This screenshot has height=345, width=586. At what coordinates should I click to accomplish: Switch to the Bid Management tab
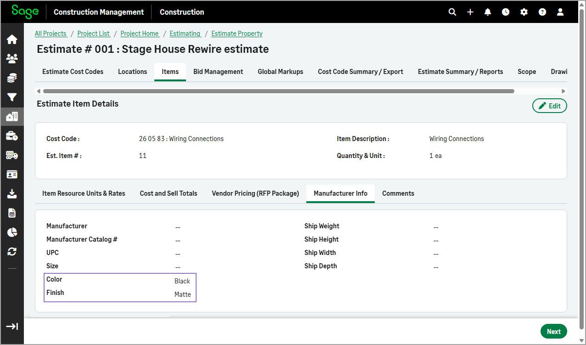click(218, 72)
